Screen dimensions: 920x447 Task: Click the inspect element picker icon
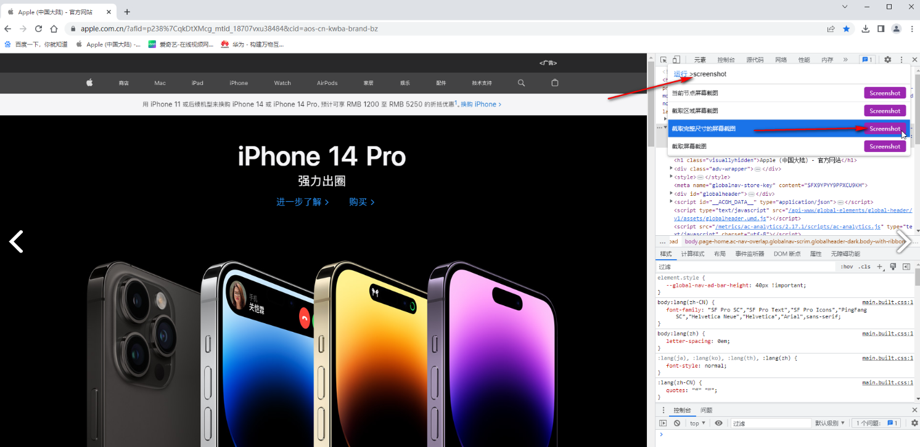coord(663,60)
